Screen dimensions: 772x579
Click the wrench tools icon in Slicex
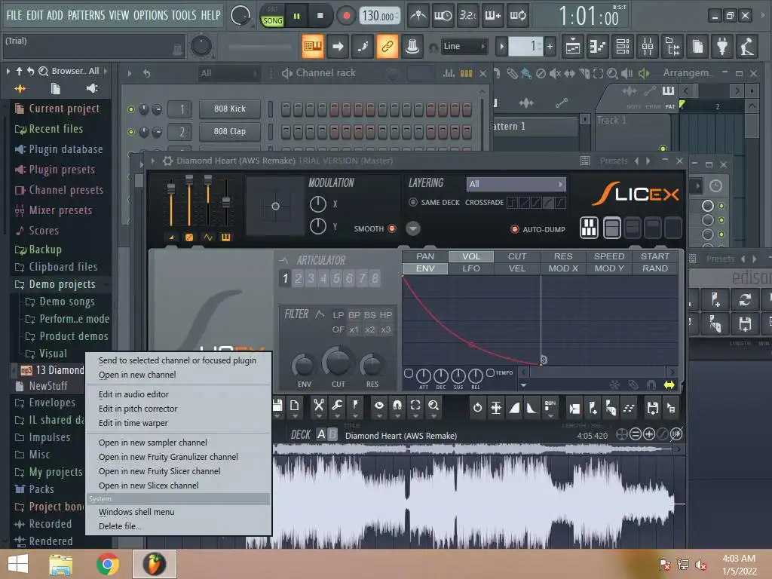tap(337, 406)
